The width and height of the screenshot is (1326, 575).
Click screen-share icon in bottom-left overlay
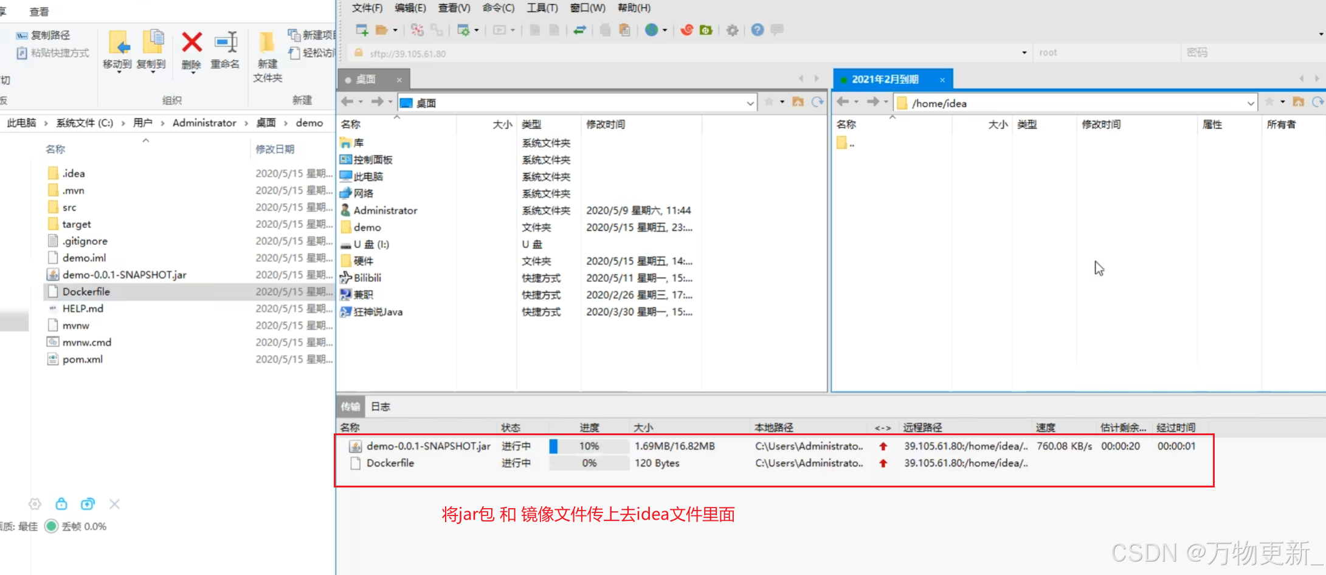88,504
